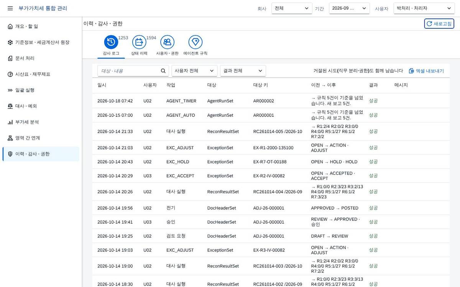Click the pie icon beside 시산표 · 재무제표

10,74
